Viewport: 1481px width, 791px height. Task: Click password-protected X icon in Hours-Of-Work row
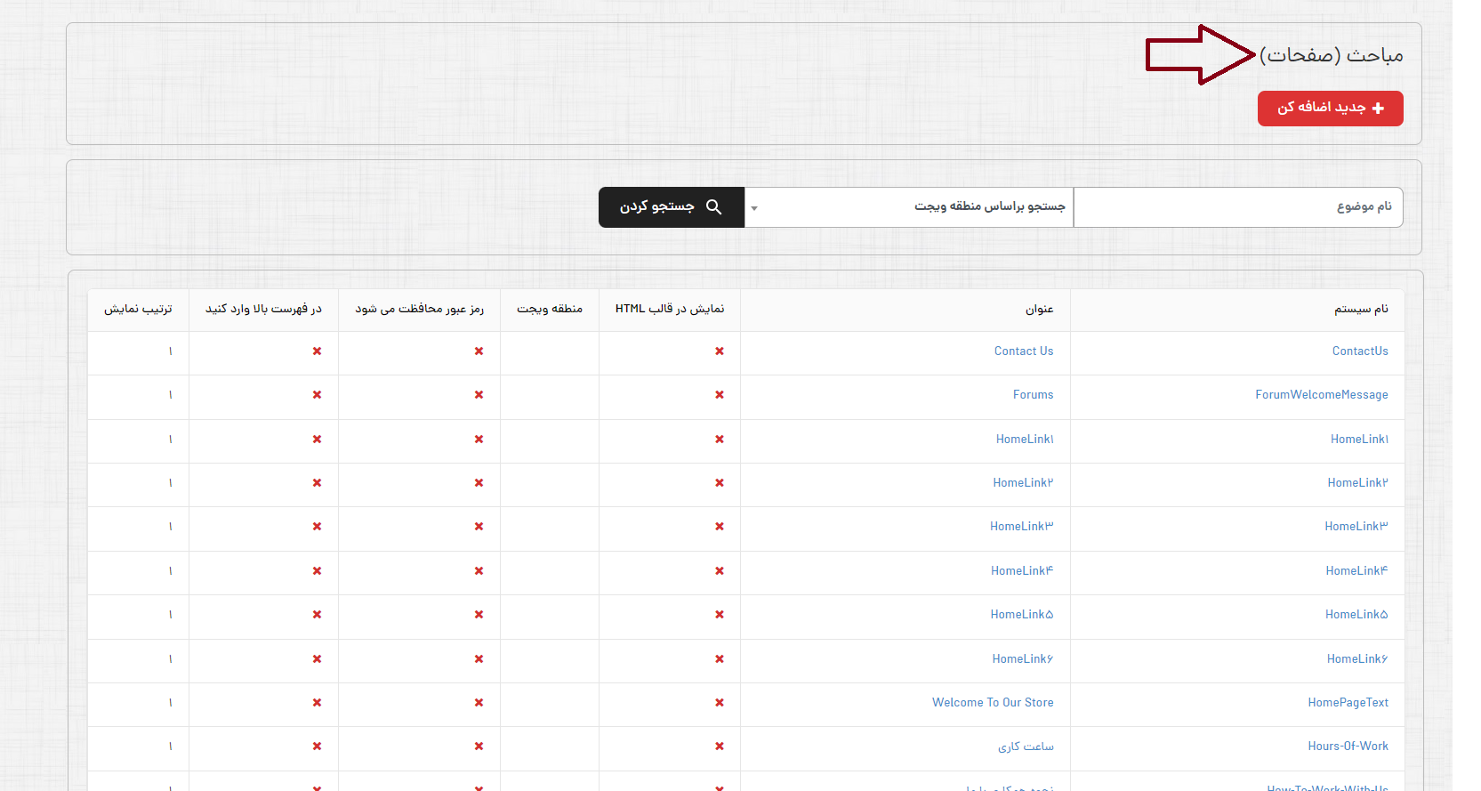[x=479, y=747]
